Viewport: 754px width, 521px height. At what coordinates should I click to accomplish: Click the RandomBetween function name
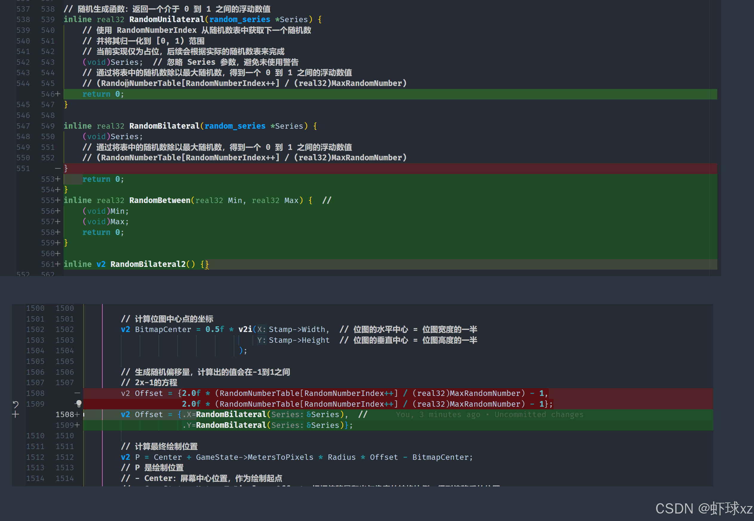tap(159, 200)
